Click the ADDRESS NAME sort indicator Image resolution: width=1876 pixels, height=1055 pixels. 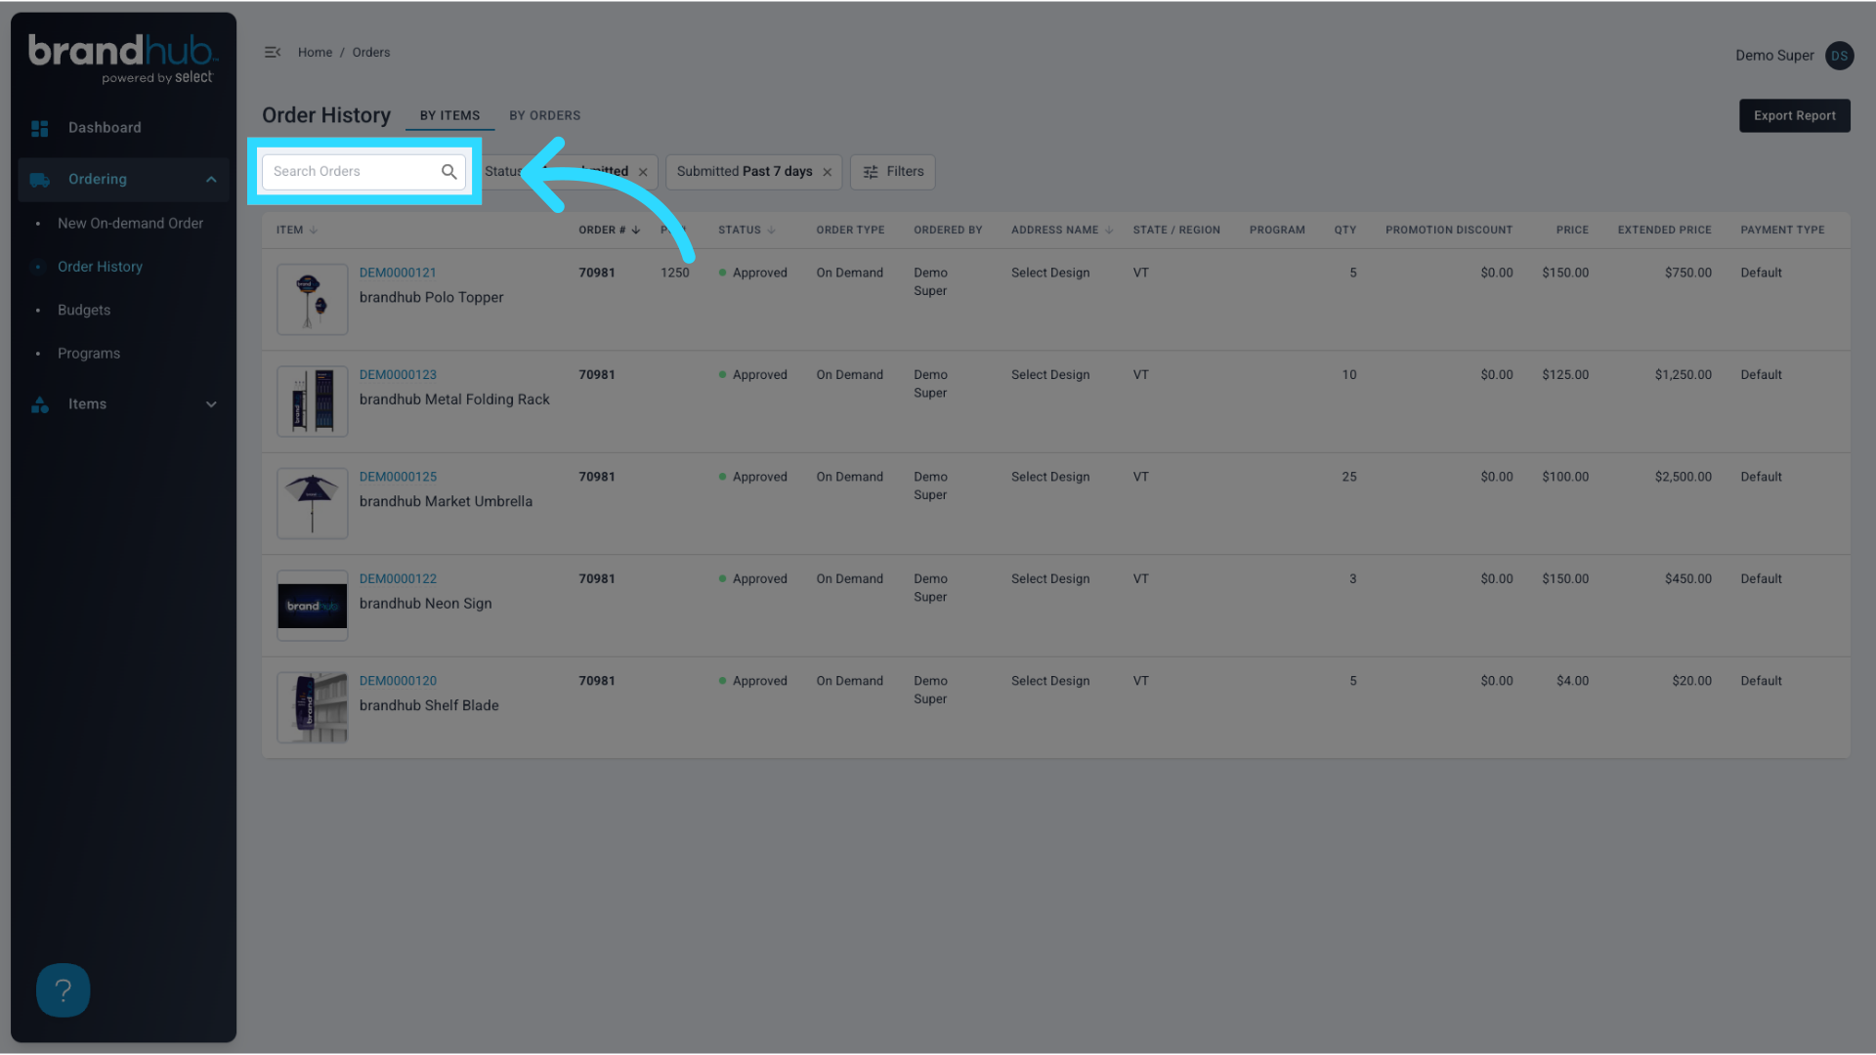click(1107, 230)
